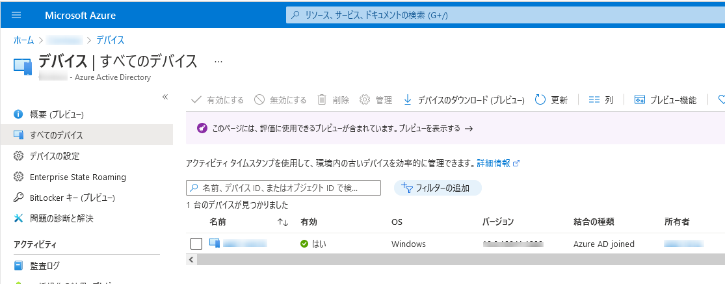Focus the device name/ID search field

click(x=283, y=188)
